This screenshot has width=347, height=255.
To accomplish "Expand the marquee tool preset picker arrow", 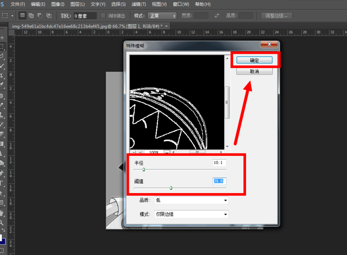I will pyautogui.click(x=12, y=16).
